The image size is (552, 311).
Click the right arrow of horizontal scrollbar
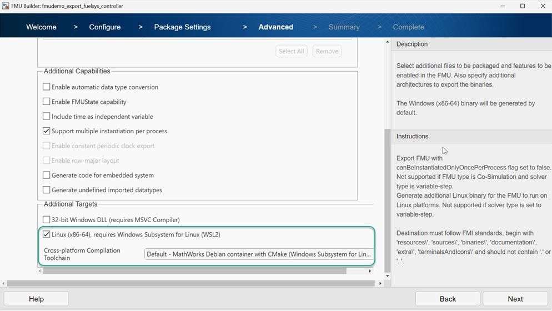380,283
